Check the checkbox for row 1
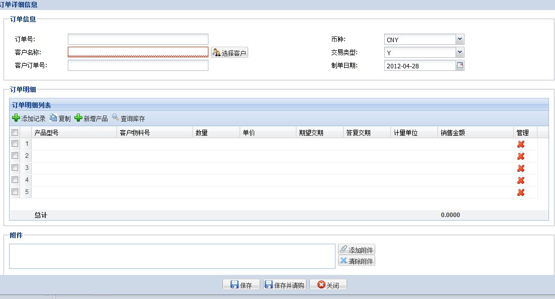 [15, 144]
